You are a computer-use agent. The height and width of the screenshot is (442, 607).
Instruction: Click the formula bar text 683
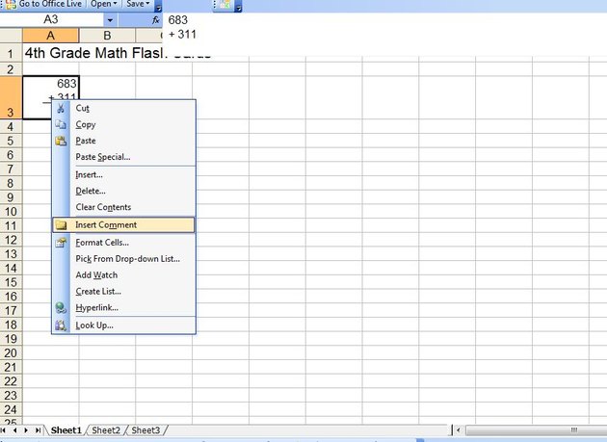177,19
